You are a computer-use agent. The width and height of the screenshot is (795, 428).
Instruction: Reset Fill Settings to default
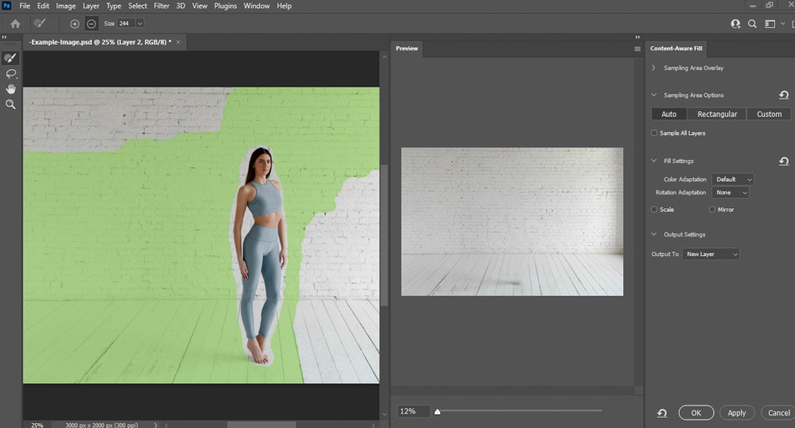pos(784,161)
